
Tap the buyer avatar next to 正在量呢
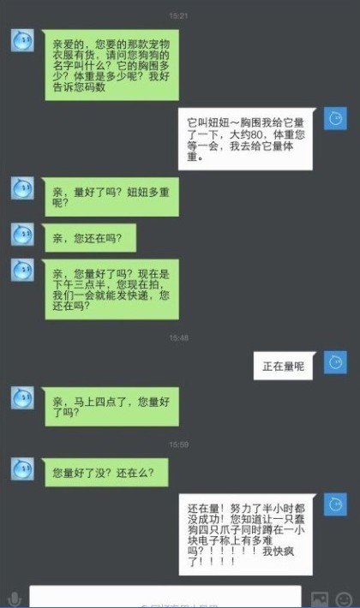click(335, 362)
